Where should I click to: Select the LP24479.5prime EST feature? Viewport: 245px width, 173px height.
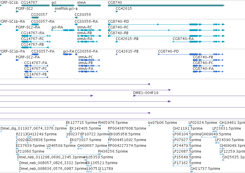pyautogui.click(x=182, y=149)
